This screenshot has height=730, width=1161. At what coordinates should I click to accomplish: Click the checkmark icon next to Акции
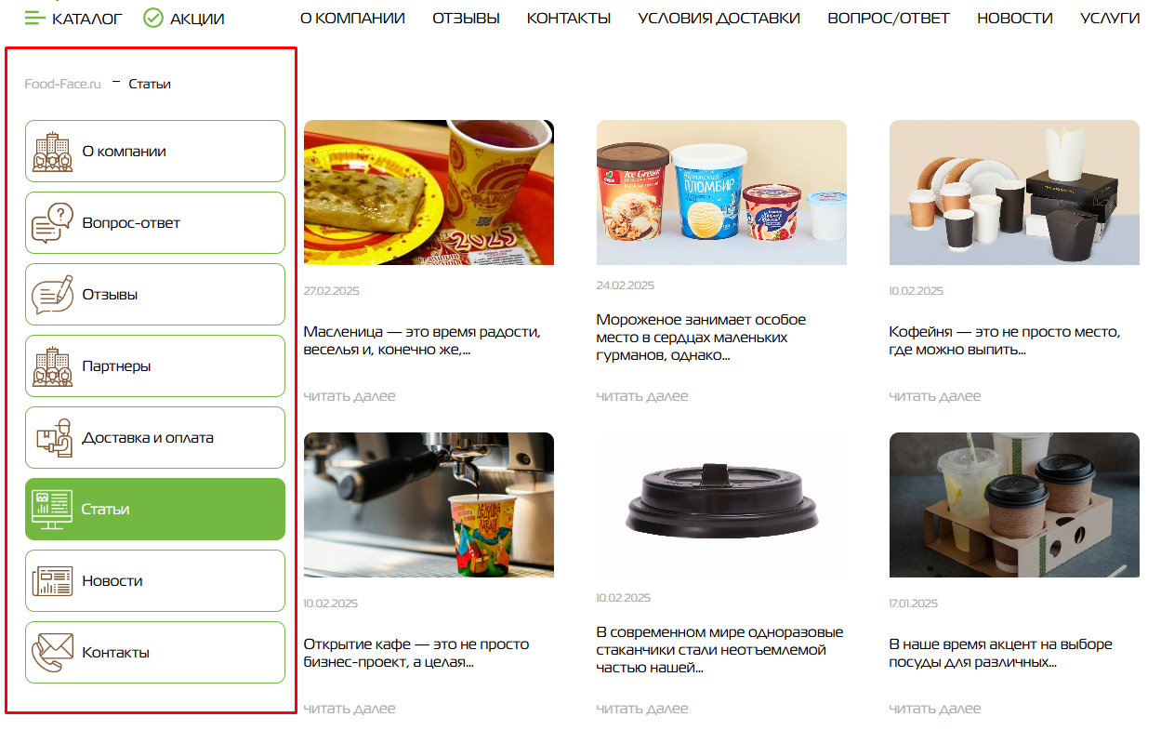tap(153, 18)
